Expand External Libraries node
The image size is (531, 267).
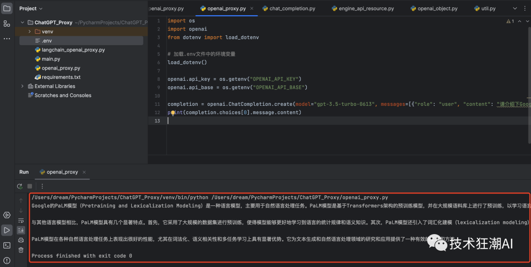click(x=23, y=86)
